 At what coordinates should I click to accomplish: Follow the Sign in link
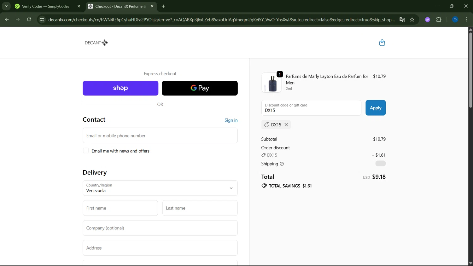point(231,120)
